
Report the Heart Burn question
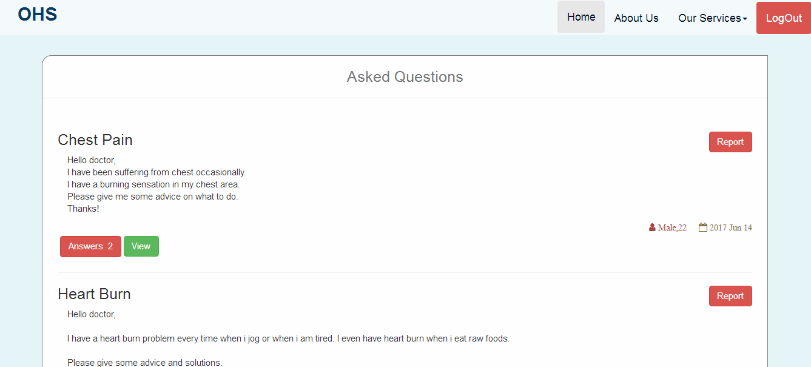tap(730, 296)
